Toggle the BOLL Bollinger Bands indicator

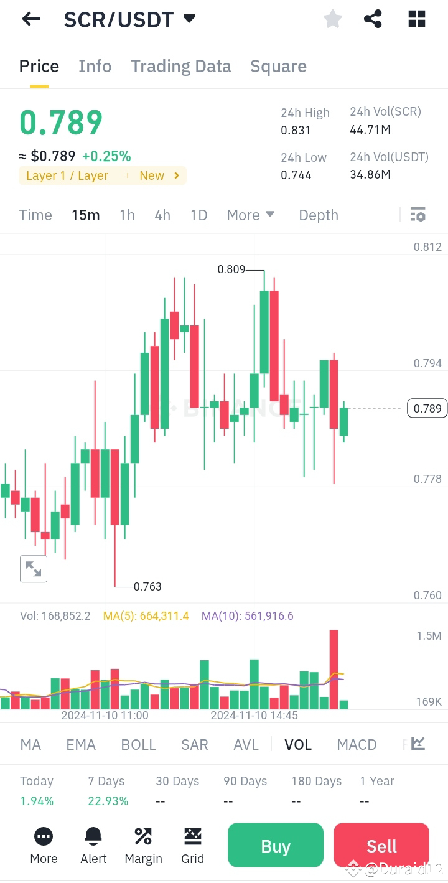click(x=138, y=744)
